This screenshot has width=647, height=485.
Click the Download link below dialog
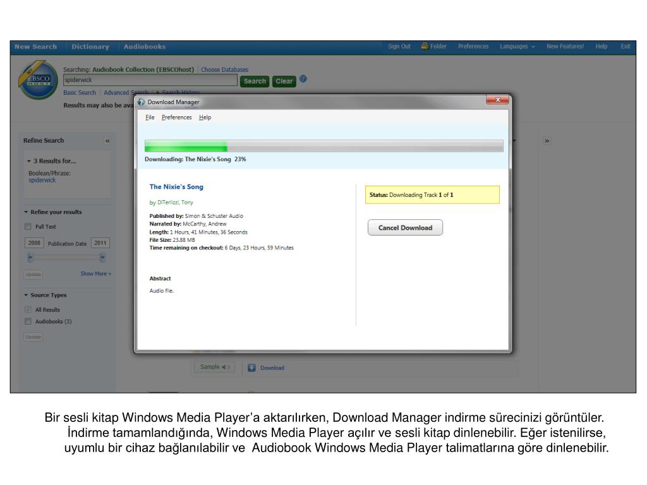pyautogui.click(x=272, y=368)
